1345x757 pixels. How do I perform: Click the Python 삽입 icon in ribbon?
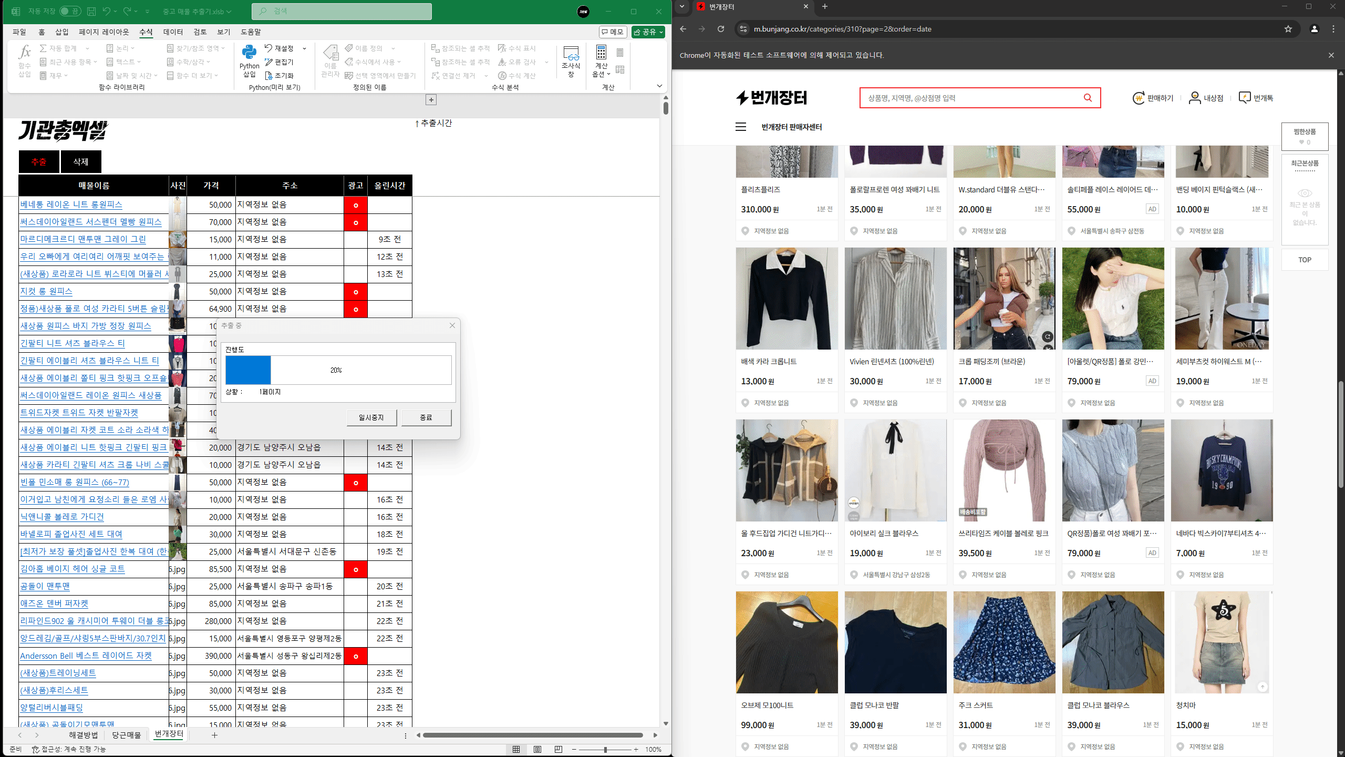click(x=249, y=53)
